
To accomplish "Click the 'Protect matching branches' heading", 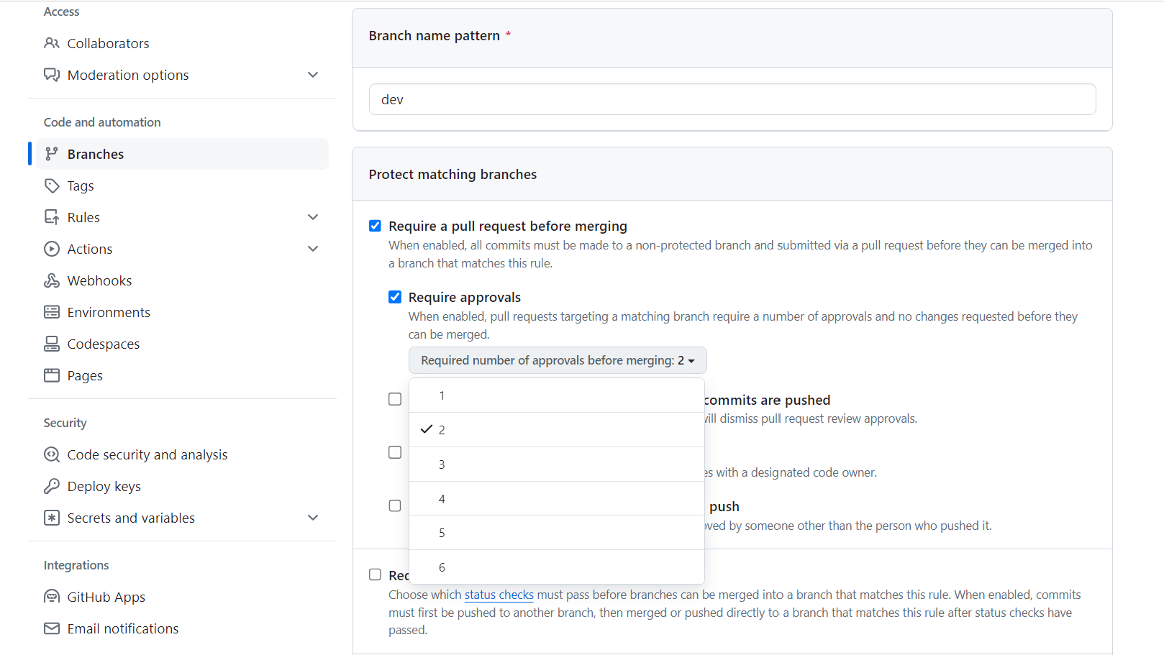I will pyautogui.click(x=453, y=174).
